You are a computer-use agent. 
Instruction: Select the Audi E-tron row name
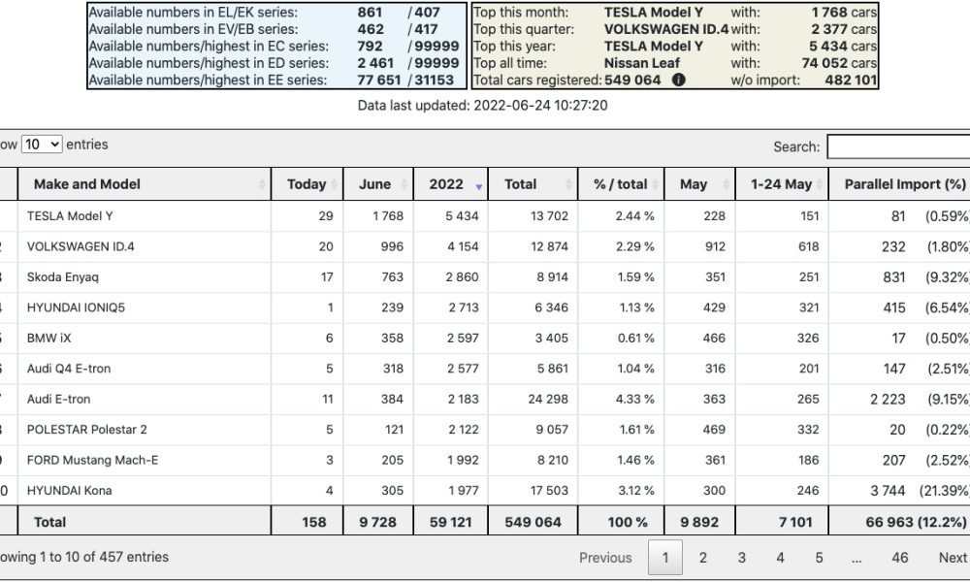tap(59, 399)
